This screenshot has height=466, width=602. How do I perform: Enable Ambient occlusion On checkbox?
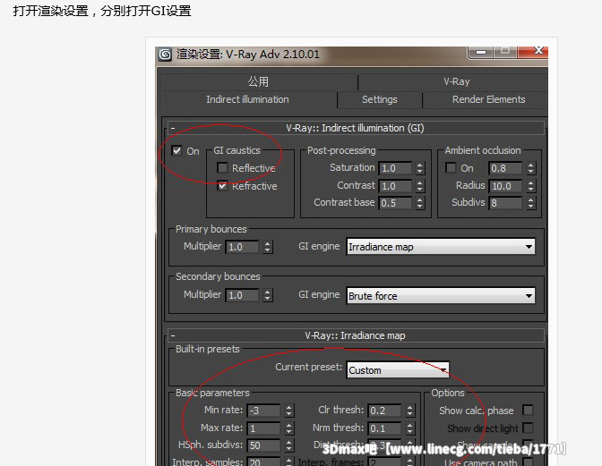click(451, 168)
